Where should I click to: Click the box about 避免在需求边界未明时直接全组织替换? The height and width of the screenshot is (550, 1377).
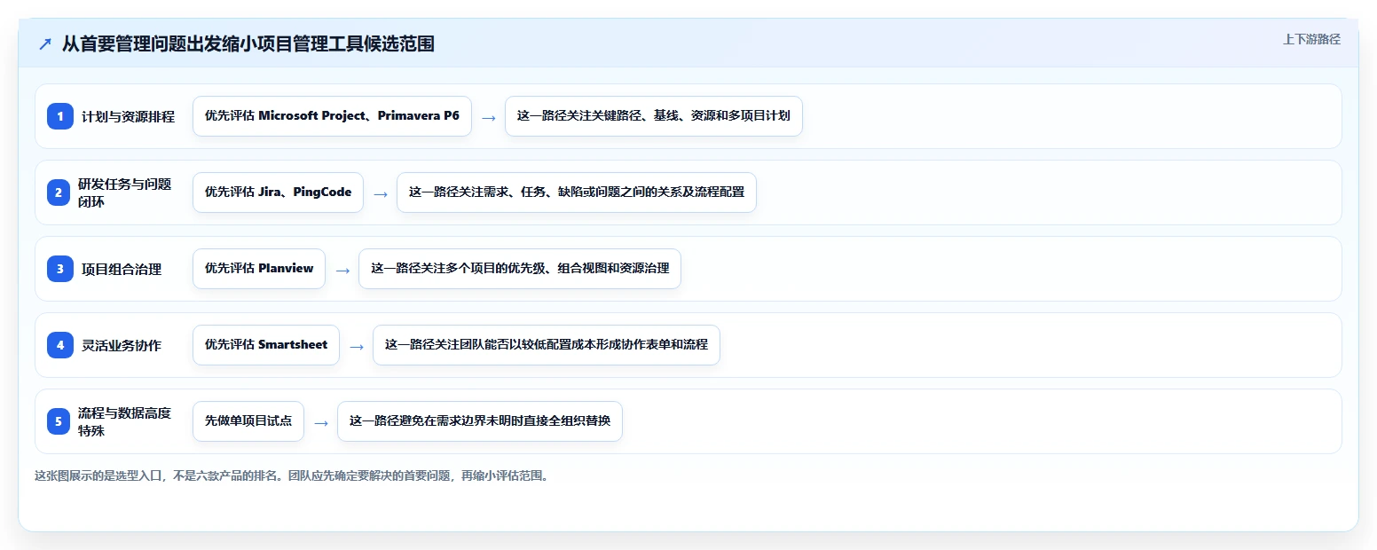(x=480, y=421)
